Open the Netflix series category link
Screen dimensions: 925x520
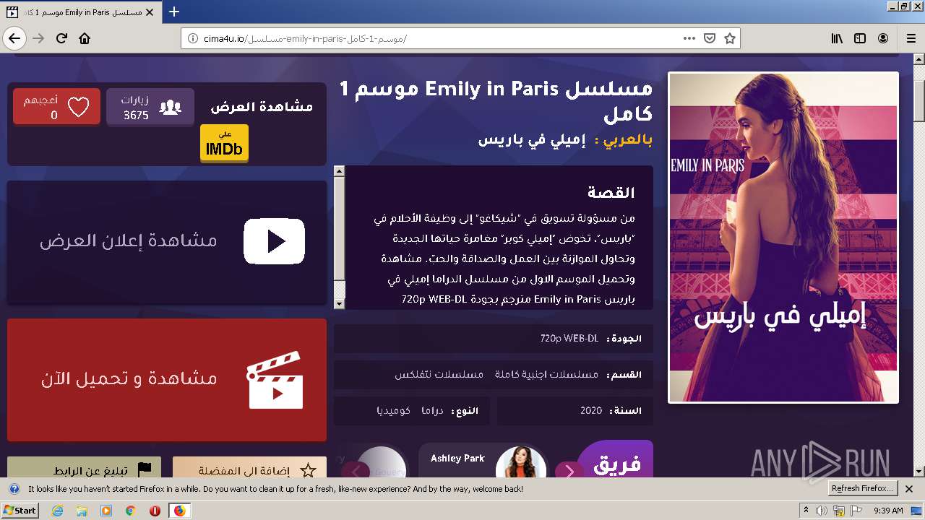click(439, 374)
